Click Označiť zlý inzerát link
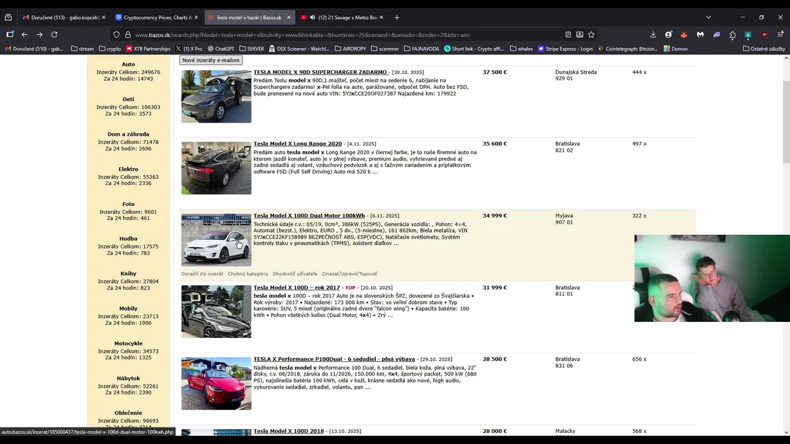Image resolution: width=790 pixels, height=444 pixels. click(x=202, y=274)
